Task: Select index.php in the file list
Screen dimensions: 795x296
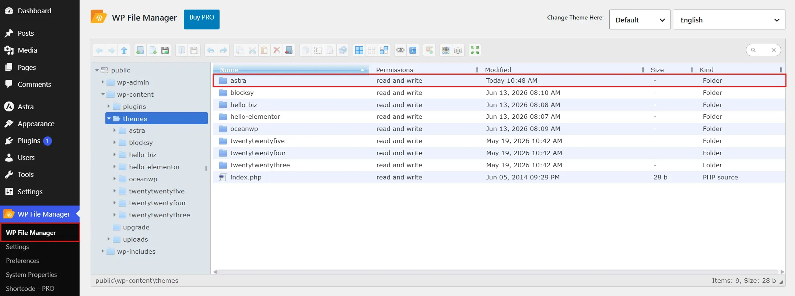Action: [499, 177]
